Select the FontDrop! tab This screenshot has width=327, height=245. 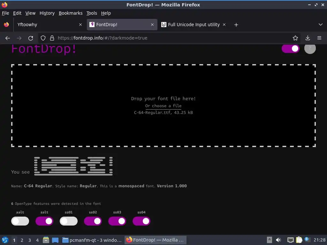tap(122, 25)
